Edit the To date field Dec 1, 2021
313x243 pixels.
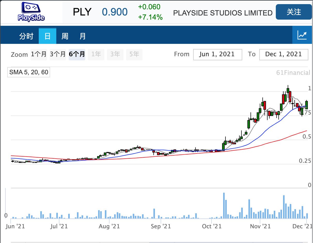pos(284,55)
